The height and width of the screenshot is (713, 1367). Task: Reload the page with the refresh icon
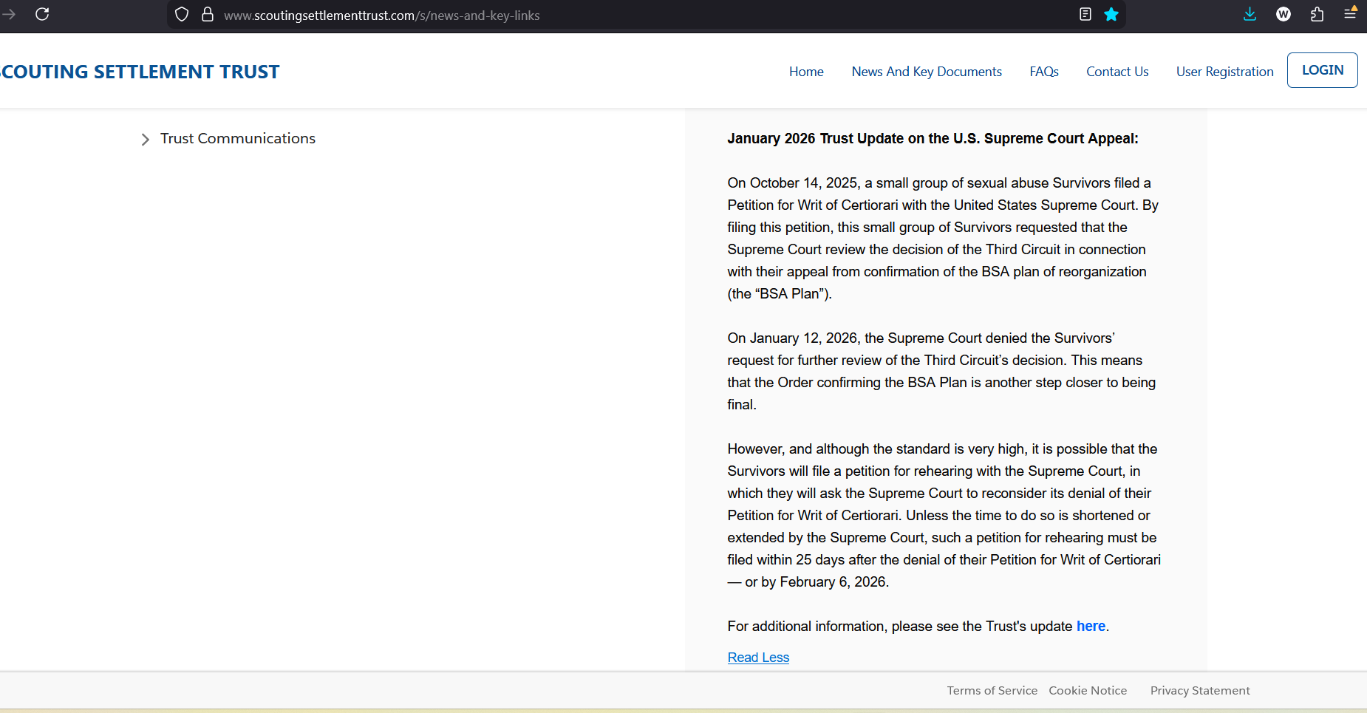[42, 14]
